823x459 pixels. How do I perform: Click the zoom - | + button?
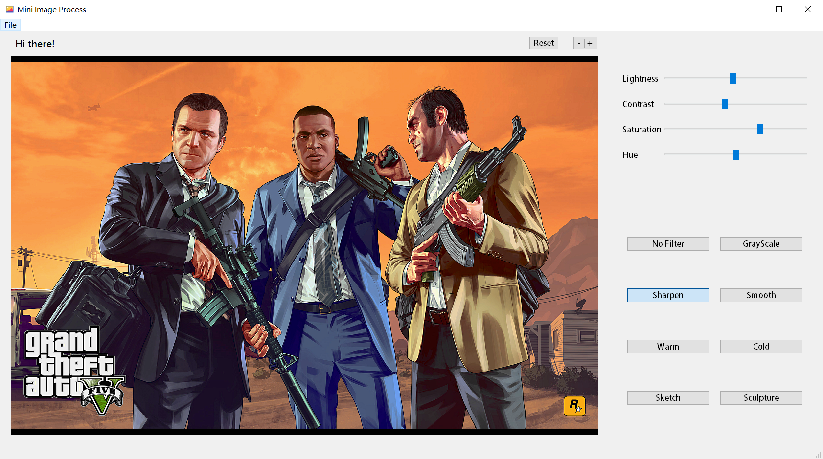click(585, 43)
